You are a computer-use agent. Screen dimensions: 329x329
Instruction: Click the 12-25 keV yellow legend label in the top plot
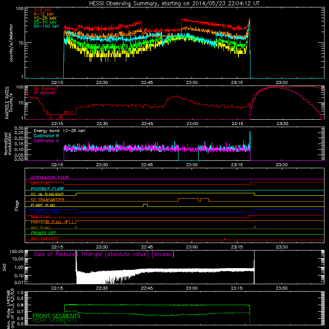pos(45,18)
